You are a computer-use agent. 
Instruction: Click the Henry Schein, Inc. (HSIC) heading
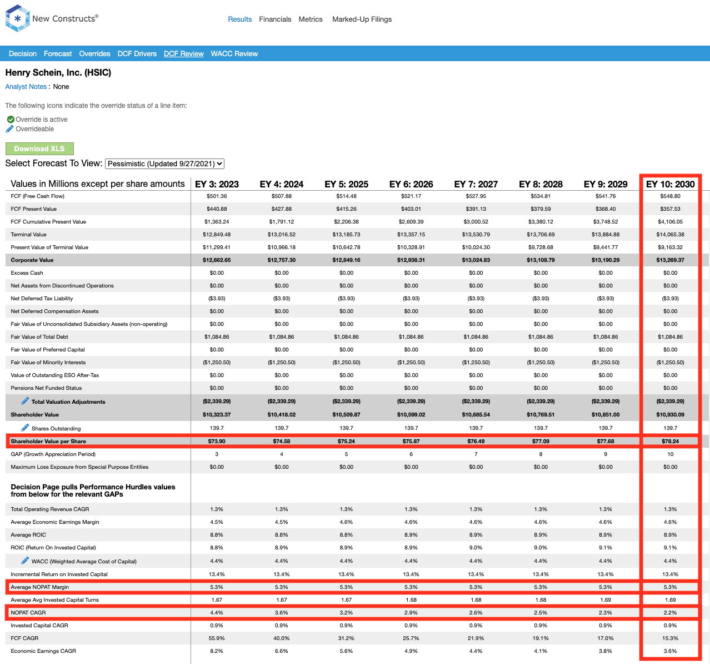58,73
